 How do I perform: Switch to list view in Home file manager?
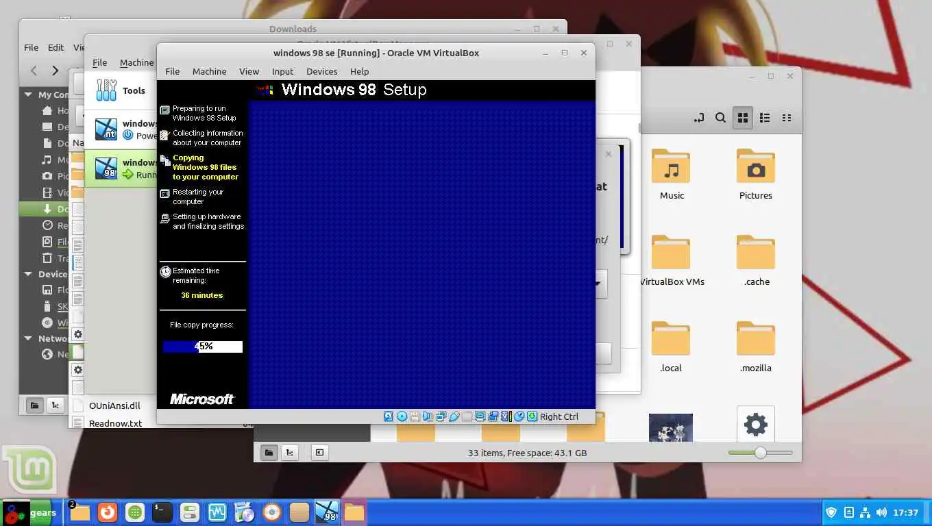(765, 118)
